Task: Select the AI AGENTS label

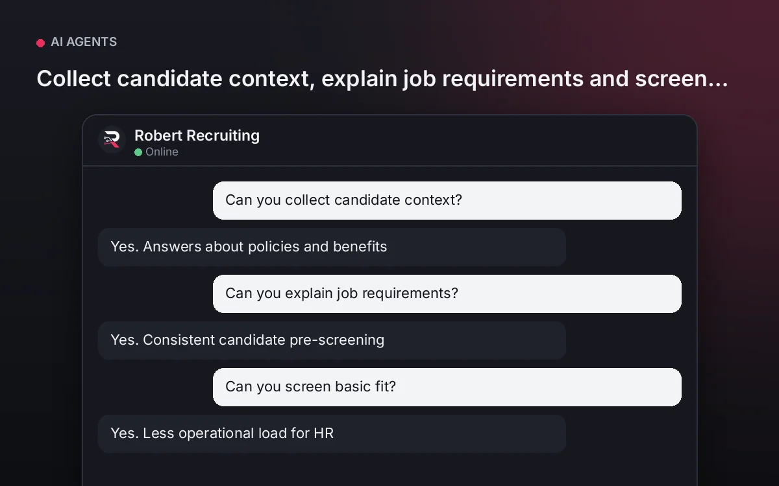Action: (x=84, y=42)
